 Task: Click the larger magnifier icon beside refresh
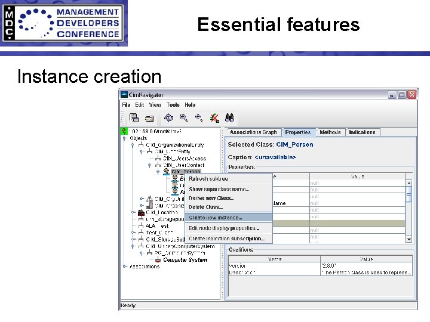(x=184, y=117)
